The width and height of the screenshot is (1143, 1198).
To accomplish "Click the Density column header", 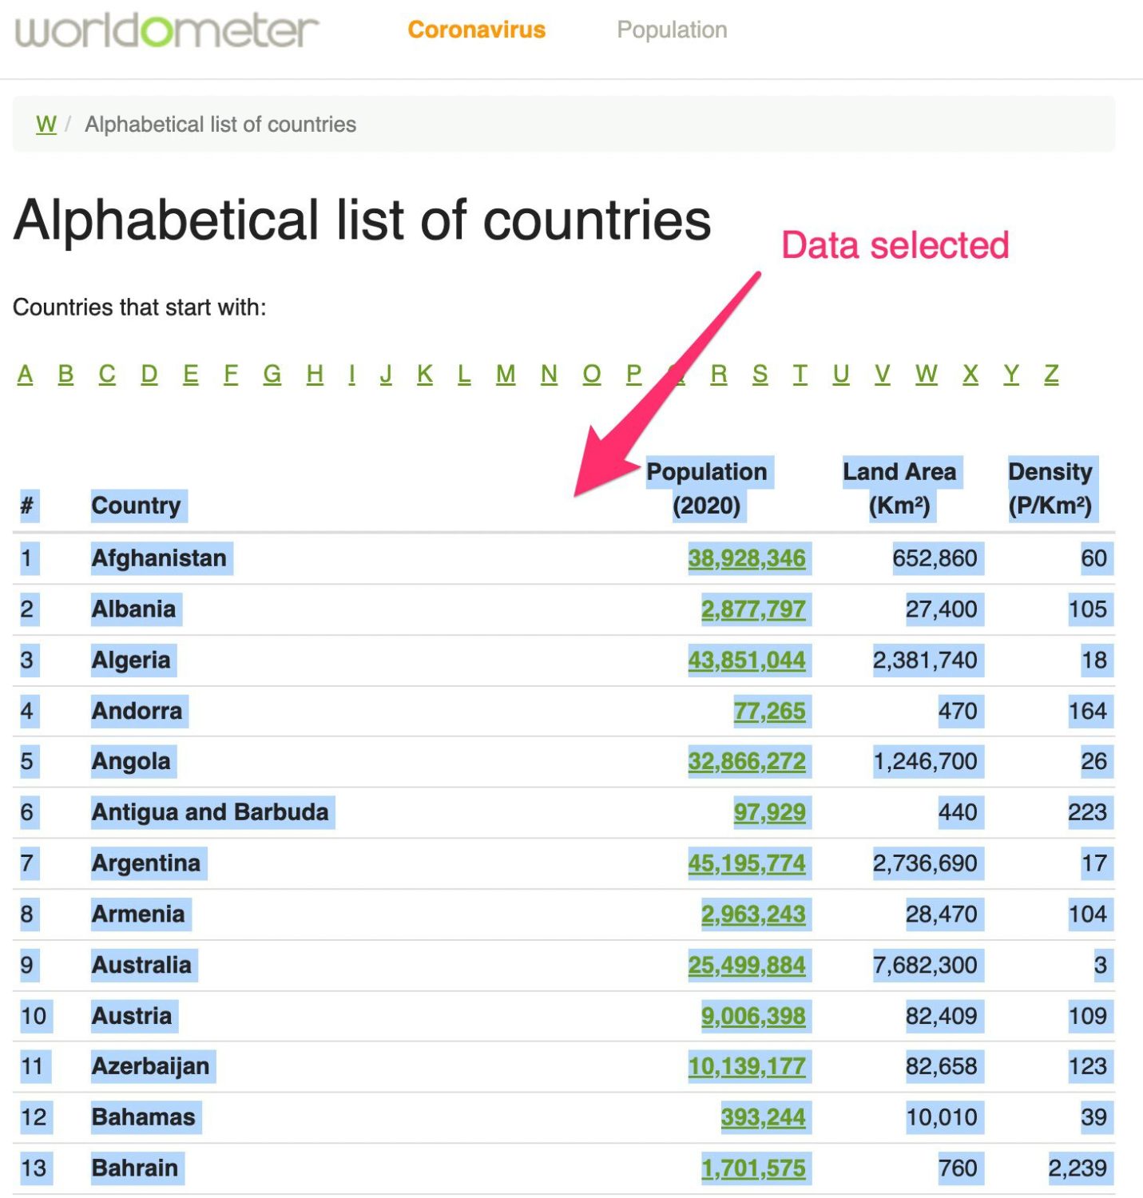I will (x=1050, y=488).
